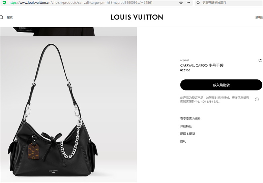Open the 赠礼 gifting section
Screen dimensions: 263x183
[183, 141]
